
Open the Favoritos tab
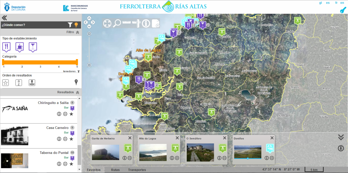(94, 170)
